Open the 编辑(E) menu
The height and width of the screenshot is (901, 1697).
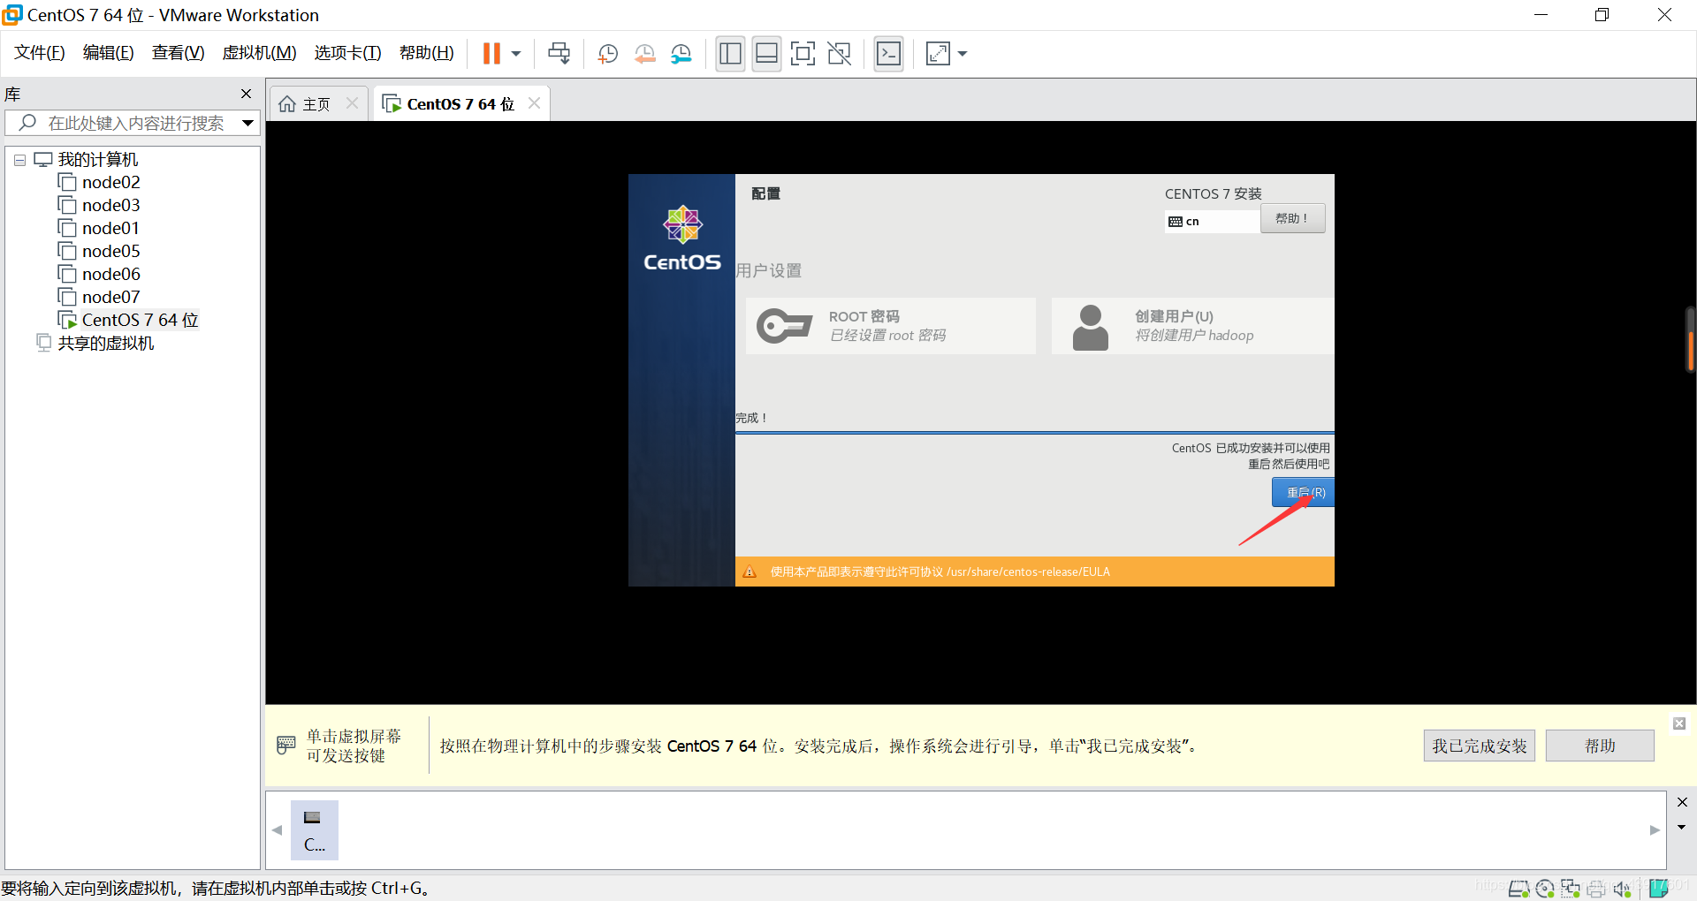pyautogui.click(x=109, y=53)
